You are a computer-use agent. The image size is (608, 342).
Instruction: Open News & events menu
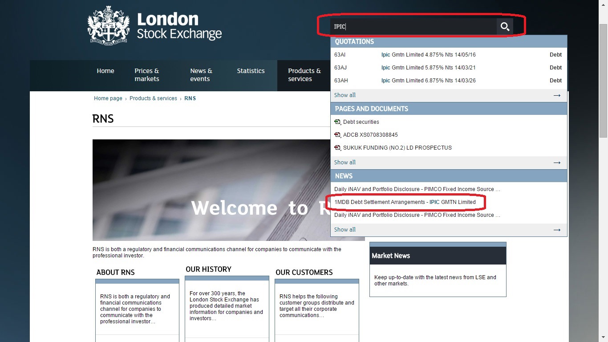click(x=201, y=75)
